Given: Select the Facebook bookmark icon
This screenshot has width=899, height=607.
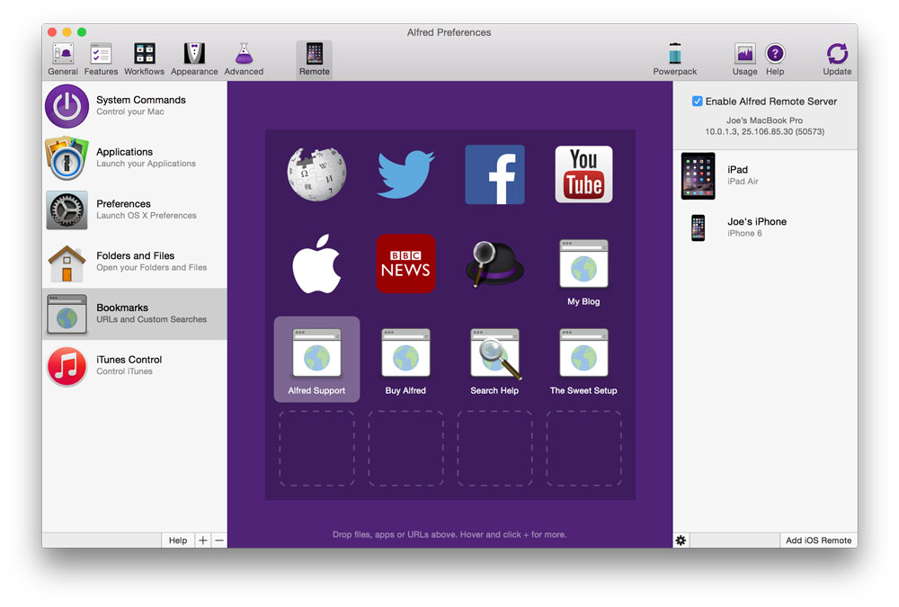Looking at the screenshot, I should (494, 174).
